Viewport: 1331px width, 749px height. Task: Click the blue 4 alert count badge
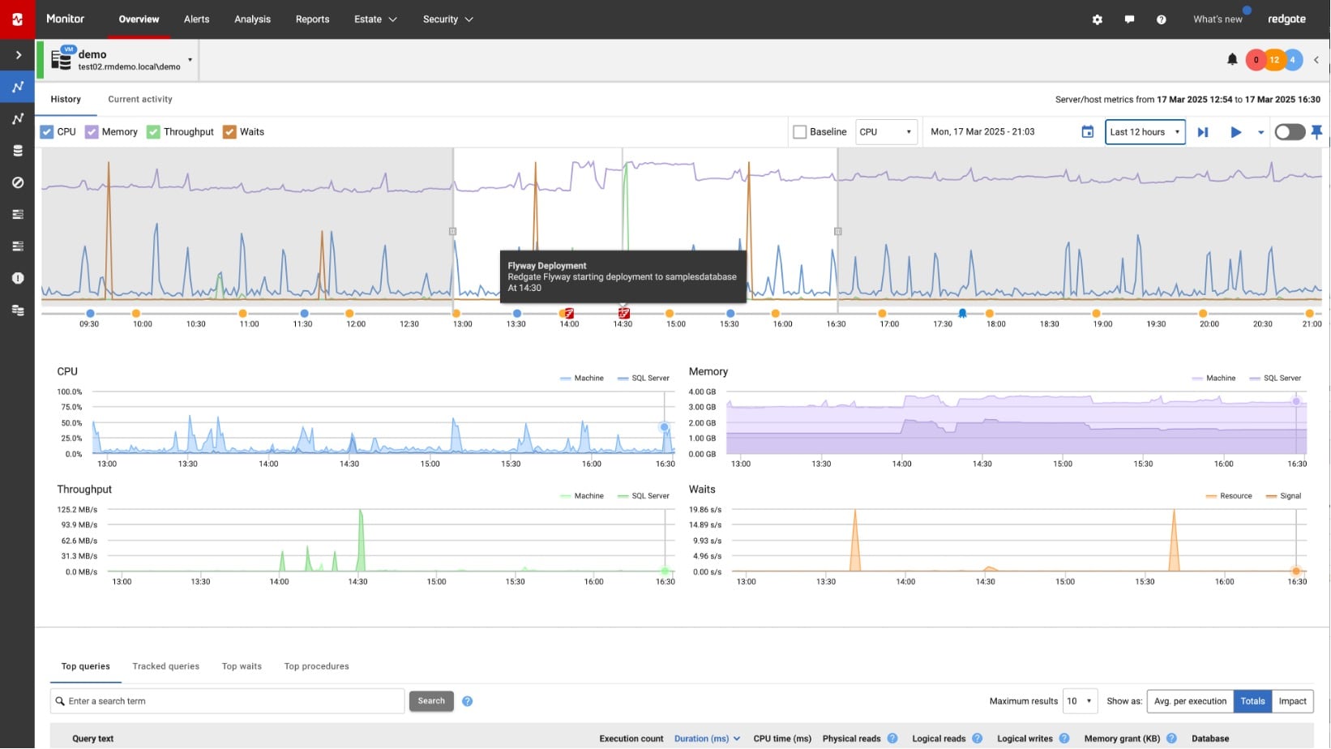[1293, 60]
